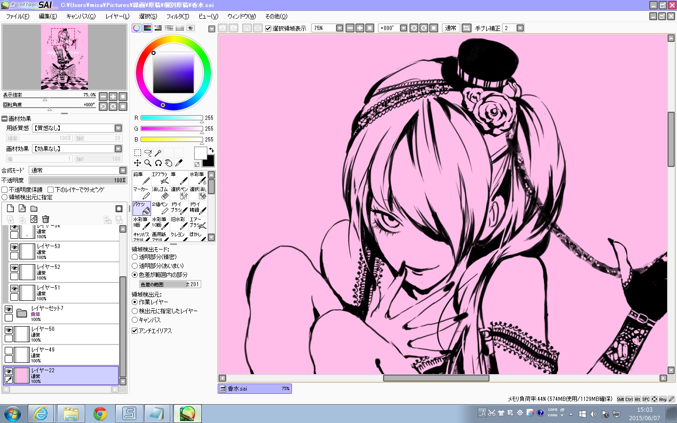Choose 透明部分(精密) detection mode

click(x=135, y=257)
